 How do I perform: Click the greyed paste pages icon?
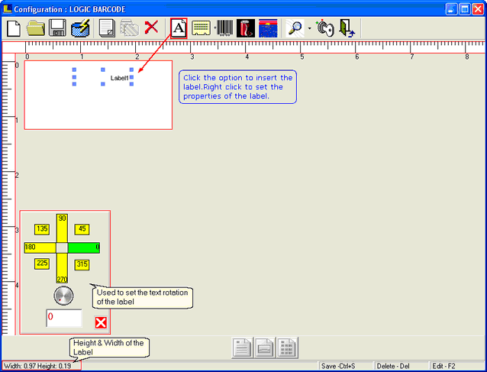tap(130, 28)
